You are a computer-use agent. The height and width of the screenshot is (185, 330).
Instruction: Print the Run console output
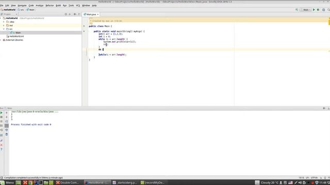pos(7,130)
